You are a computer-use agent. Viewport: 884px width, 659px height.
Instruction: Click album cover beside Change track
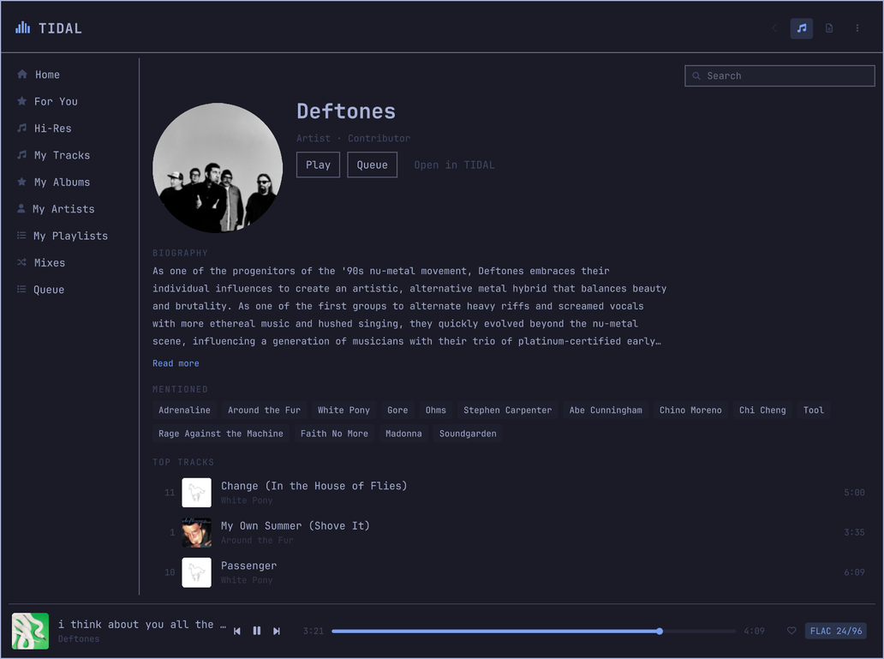(x=196, y=493)
